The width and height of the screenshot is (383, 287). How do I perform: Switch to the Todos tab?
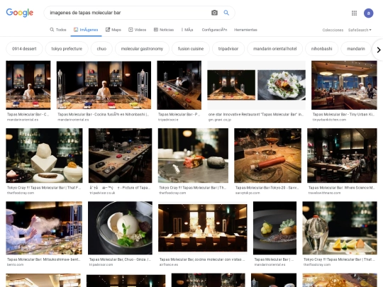tap(58, 30)
